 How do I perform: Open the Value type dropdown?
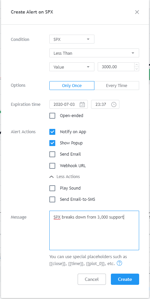click(72, 67)
